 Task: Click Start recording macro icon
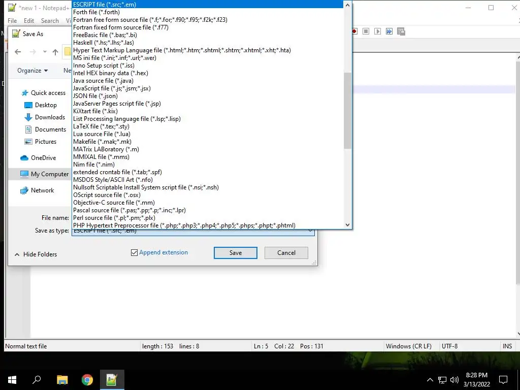click(x=354, y=31)
